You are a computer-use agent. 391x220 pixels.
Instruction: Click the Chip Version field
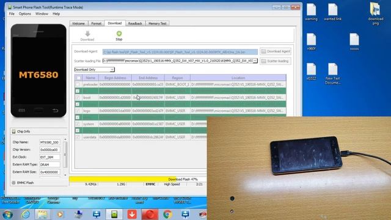coord(49,150)
